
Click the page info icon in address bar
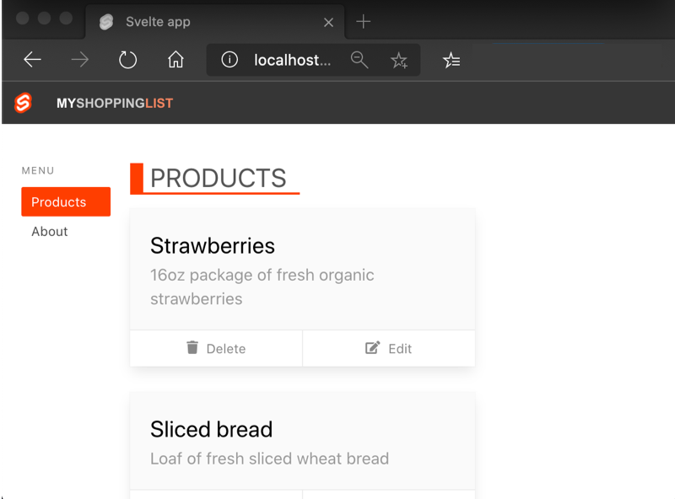coord(229,60)
